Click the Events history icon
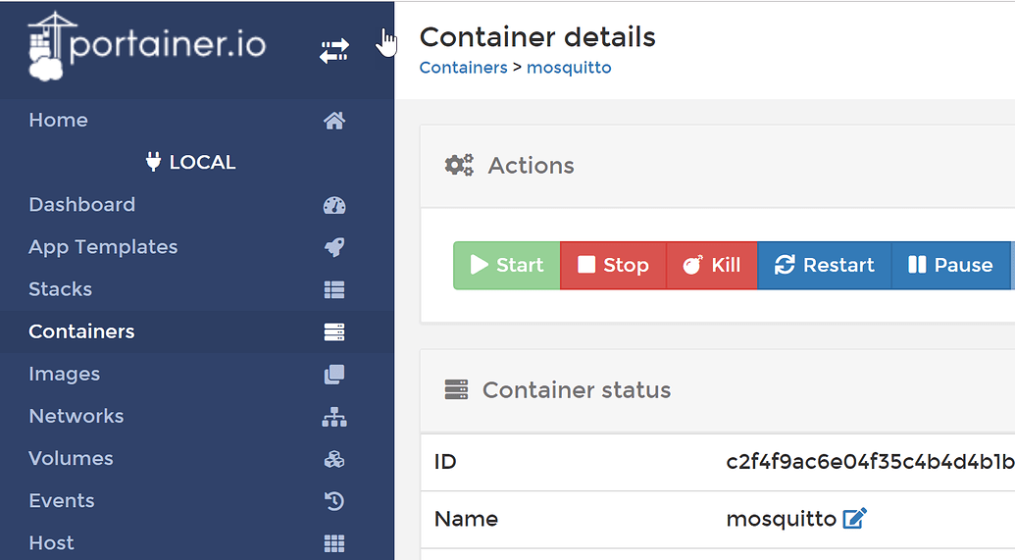The image size is (1015, 560). point(334,501)
